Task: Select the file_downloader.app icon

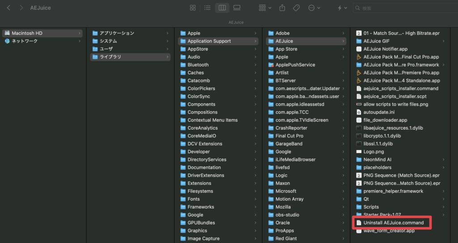Action: point(359,120)
